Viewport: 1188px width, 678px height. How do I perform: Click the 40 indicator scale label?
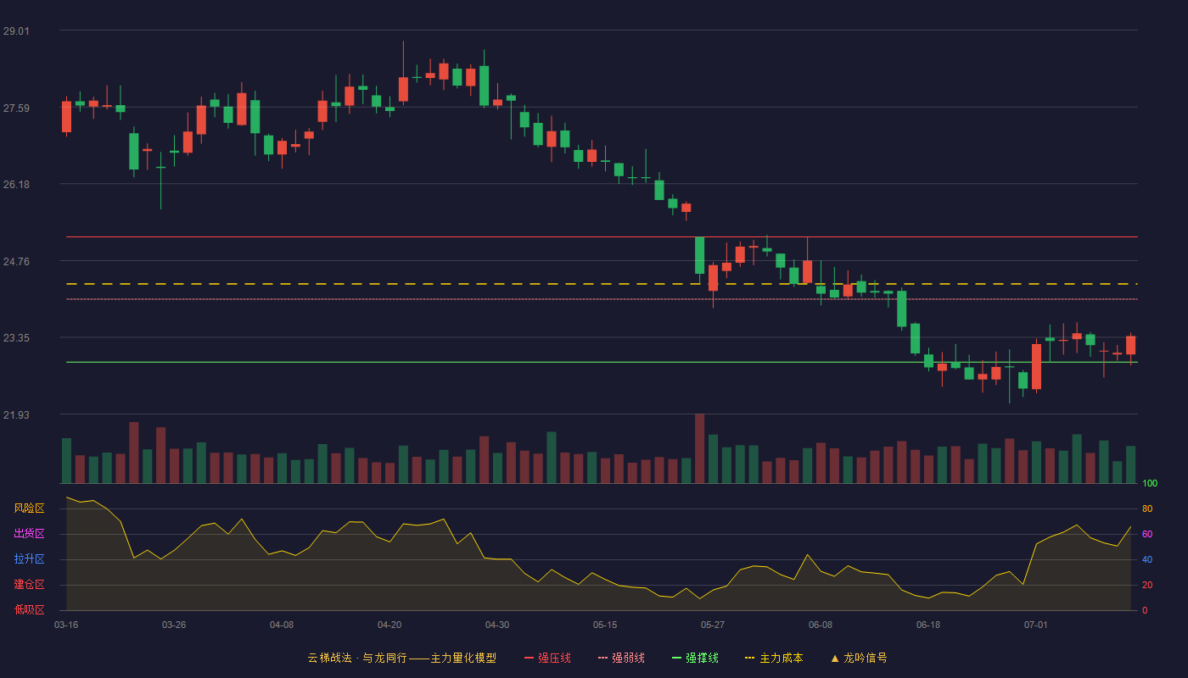coord(1147,559)
